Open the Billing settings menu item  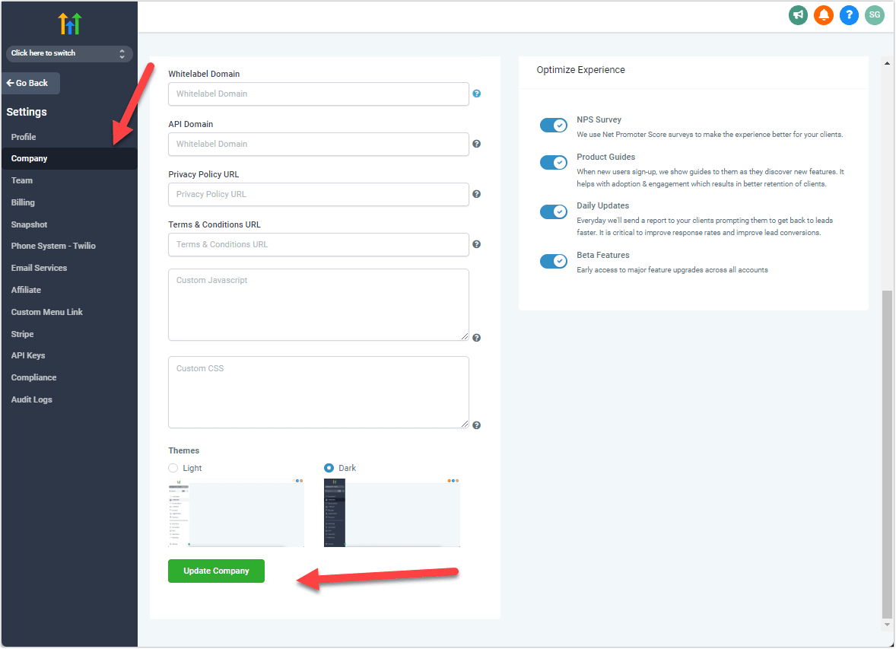pos(23,202)
